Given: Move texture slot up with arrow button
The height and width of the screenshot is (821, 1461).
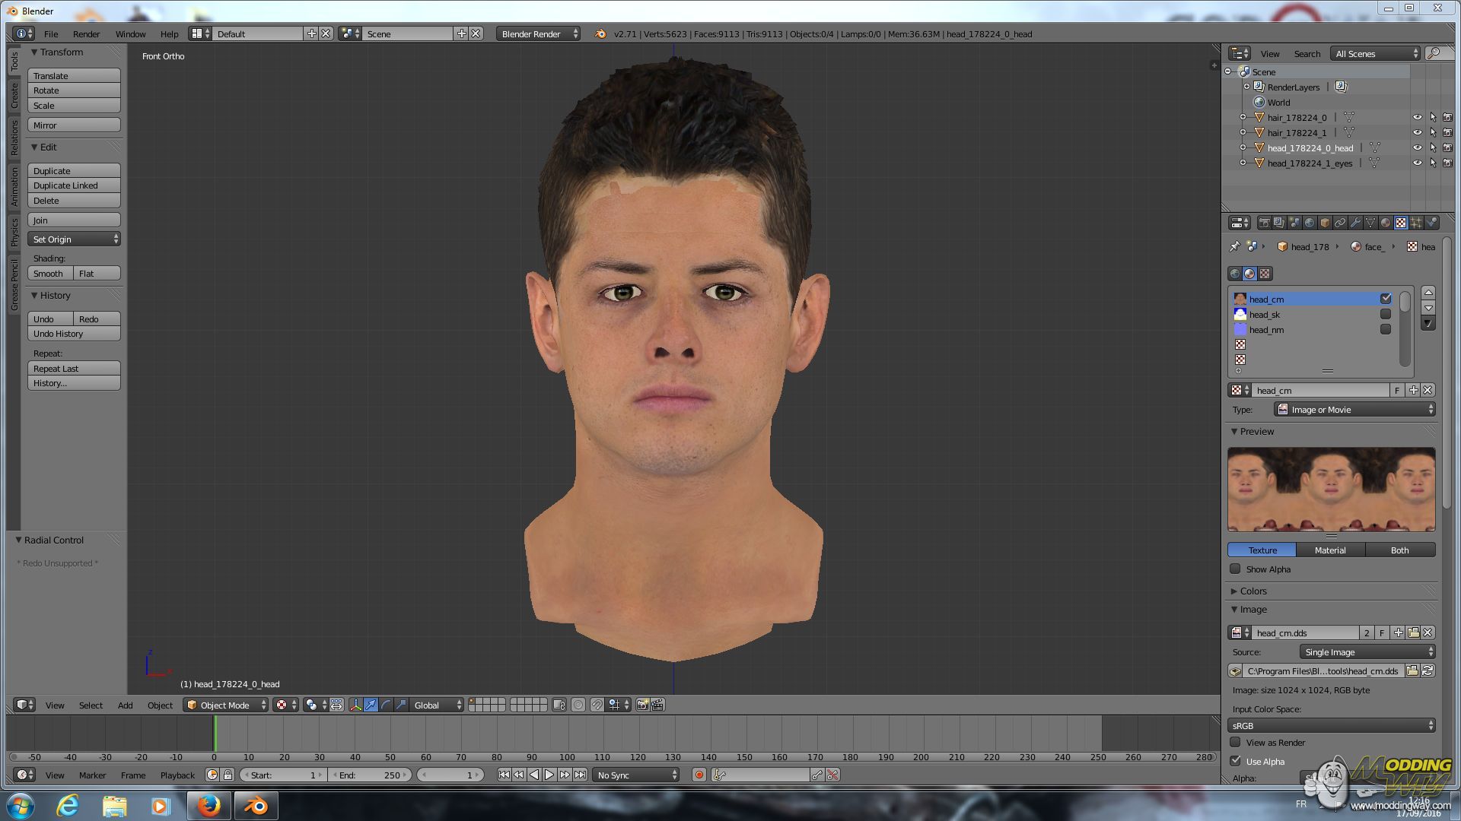Looking at the screenshot, I should pyautogui.click(x=1428, y=293).
